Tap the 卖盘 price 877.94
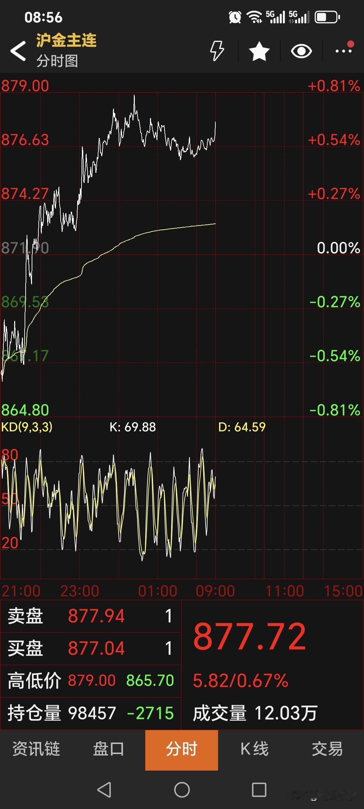This screenshot has height=809, width=364. pyautogui.click(x=96, y=616)
